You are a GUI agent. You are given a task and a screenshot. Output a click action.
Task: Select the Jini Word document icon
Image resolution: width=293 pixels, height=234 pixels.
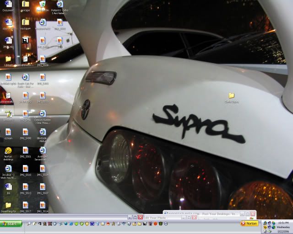(8, 187)
